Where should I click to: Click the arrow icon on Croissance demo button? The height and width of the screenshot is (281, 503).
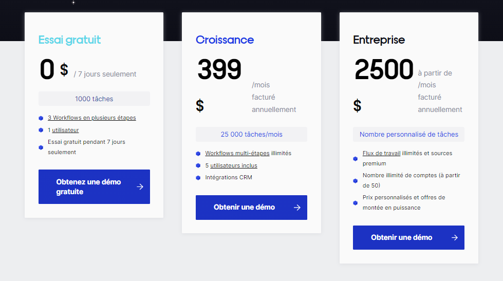297,208
